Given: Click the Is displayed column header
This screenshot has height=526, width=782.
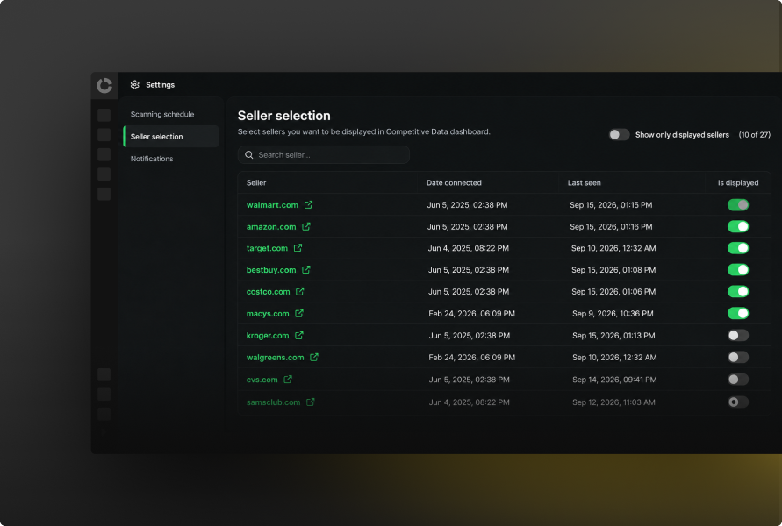Looking at the screenshot, I should tap(738, 183).
